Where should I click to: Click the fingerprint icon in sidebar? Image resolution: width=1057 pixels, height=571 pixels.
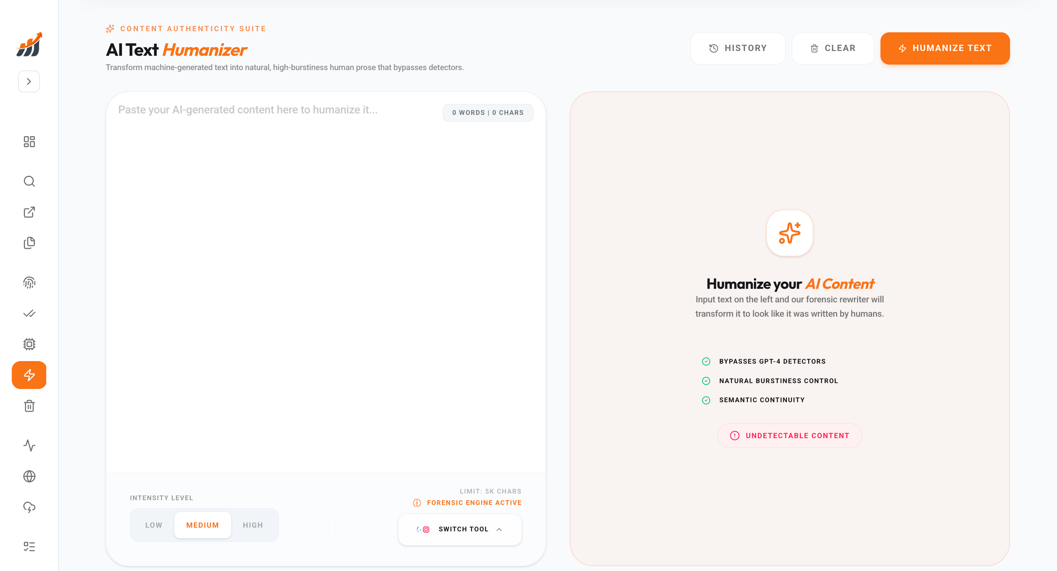(x=29, y=282)
